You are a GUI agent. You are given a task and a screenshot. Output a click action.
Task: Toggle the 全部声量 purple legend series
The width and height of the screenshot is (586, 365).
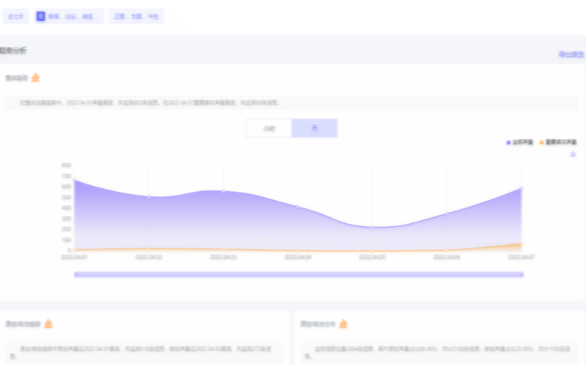tap(519, 142)
